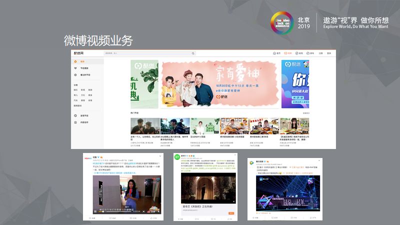Open the 内容合作 square icon in the sidebar
The image size is (400, 225).
click(x=75, y=122)
